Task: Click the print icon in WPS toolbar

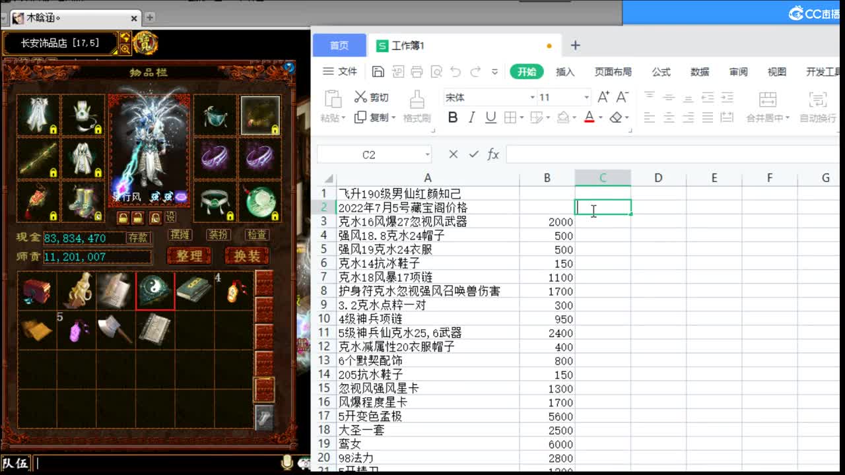Action: pos(417,71)
